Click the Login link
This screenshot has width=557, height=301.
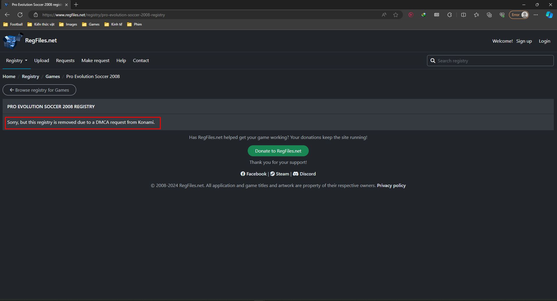(x=544, y=41)
